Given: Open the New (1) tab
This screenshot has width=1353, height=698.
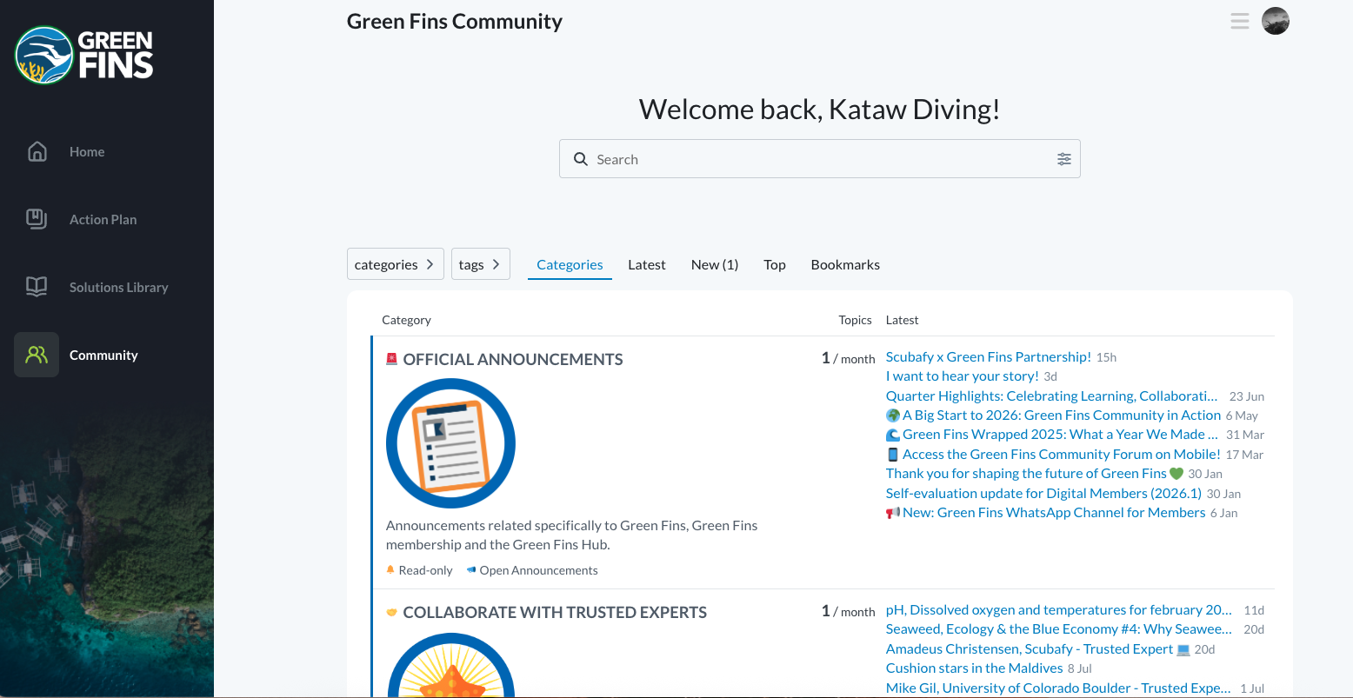Looking at the screenshot, I should pos(715,264).
